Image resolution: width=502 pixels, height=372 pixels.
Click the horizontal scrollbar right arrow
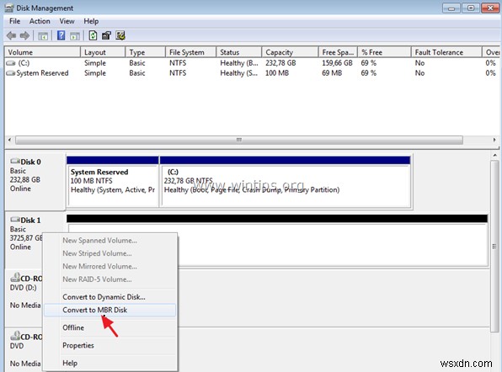494,140
